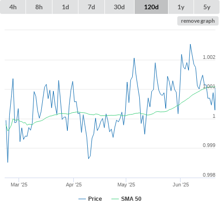Click the Mar '25 axis marker
This screenshot has height=211, width=220.
[x=19, y=185]
